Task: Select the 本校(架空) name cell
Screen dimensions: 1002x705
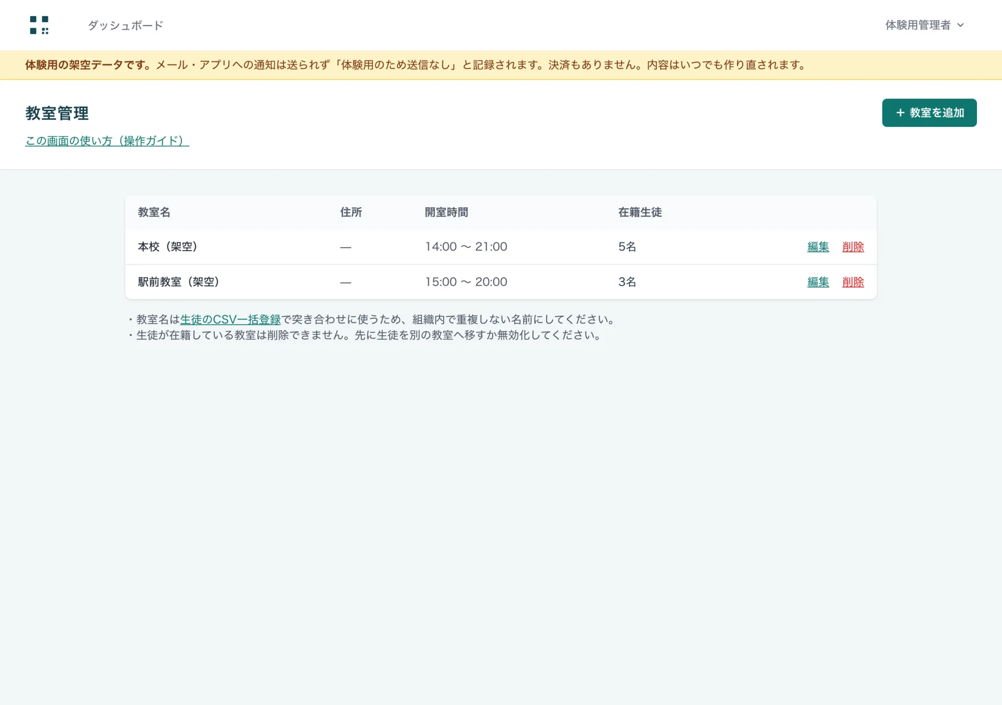Action: click(168, 247)
